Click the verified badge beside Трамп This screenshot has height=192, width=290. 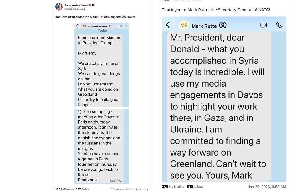(x=90, y=5)
